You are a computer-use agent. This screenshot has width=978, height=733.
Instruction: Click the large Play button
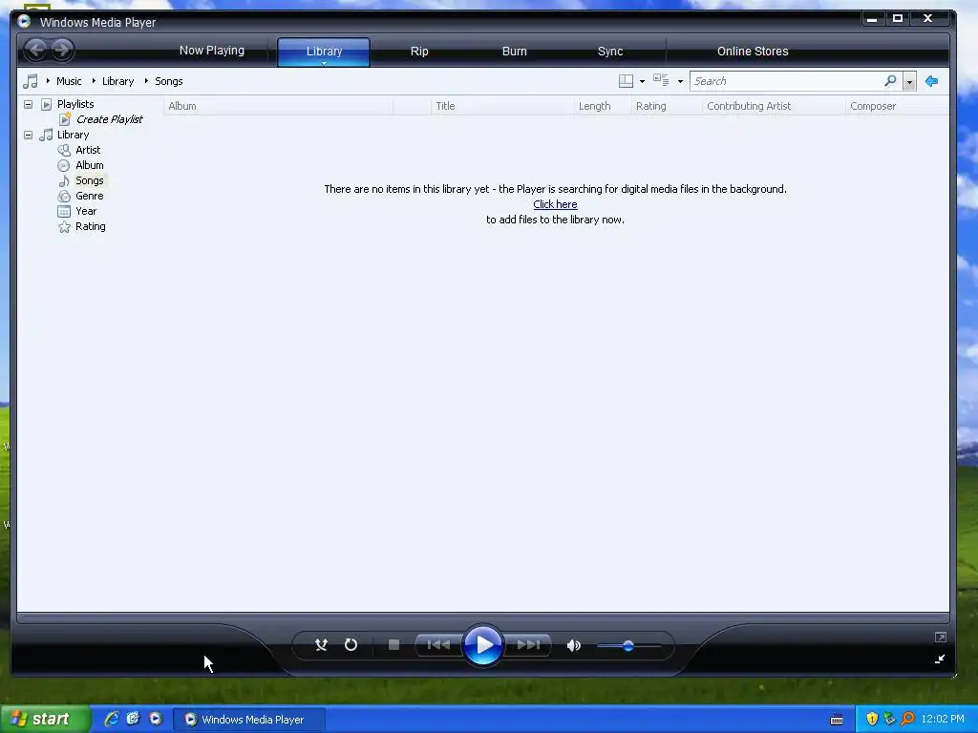483,644
